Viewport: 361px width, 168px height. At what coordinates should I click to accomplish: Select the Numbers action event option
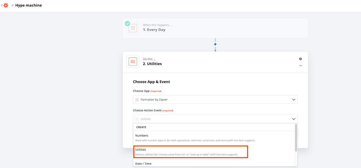214,138
